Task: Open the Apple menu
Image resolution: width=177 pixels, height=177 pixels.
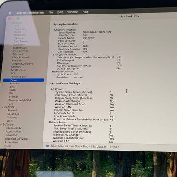Action: pyautogui.click(x=10, y=13)
